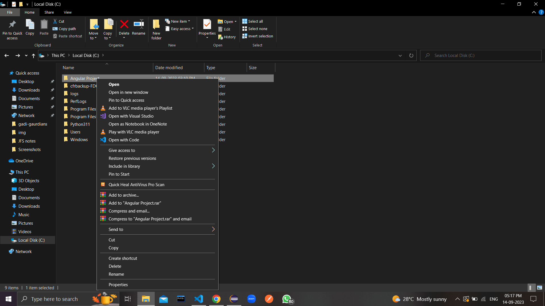Switch to the View ribbon tab

pyautogui.click(x=68, y=12)
